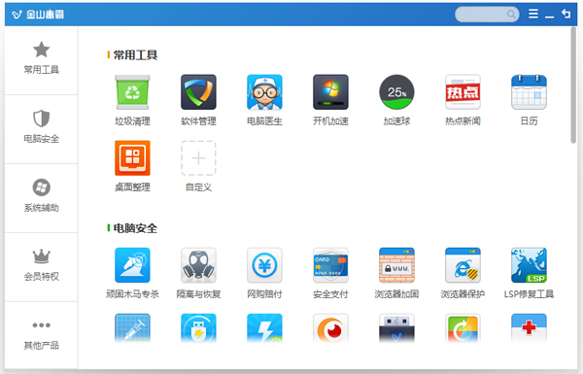
Task: Click the return arrow in title bar
Action: pos(566,14)
